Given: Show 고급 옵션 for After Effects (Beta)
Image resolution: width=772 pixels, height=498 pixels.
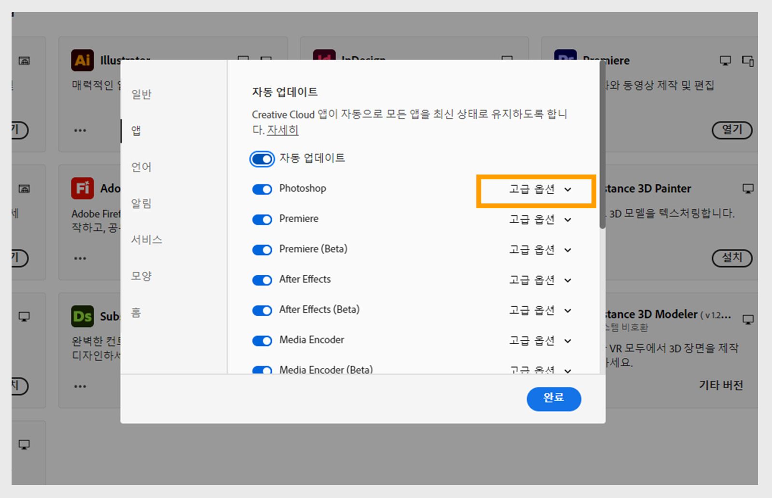Looking at the screenshot, I should tap(540, 310).
